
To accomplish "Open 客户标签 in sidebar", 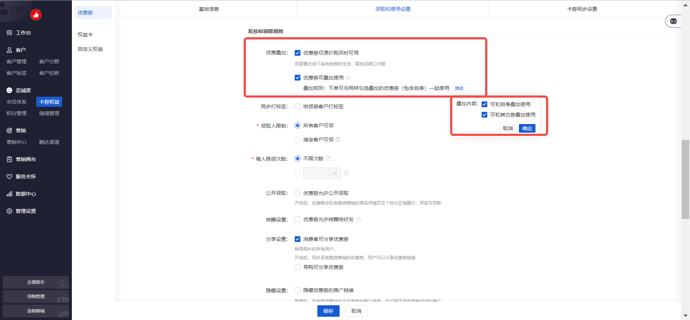I will (17, 73).
